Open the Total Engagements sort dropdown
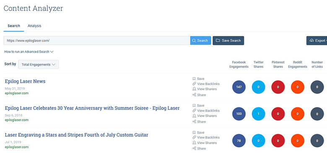 39,65
